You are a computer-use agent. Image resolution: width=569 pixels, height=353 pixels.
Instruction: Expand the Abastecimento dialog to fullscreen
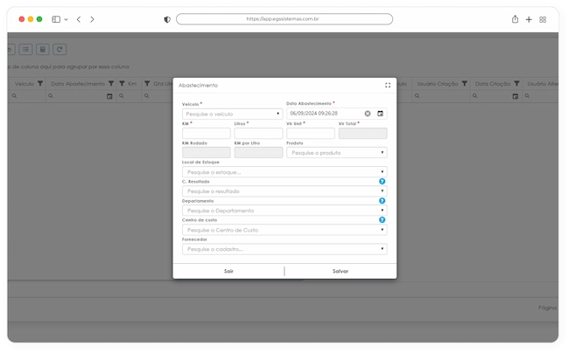click(388, 85)
